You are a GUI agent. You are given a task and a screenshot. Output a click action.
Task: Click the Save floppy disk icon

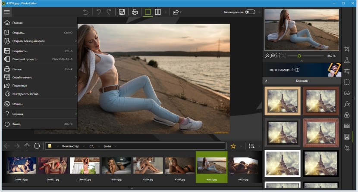click(122, 12)
